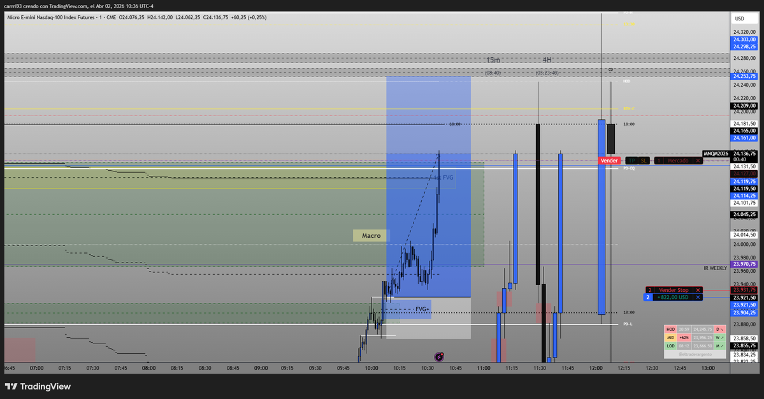
Task: Click the blue quantity 2 on the position line
Action: click(x=647, y=297)
